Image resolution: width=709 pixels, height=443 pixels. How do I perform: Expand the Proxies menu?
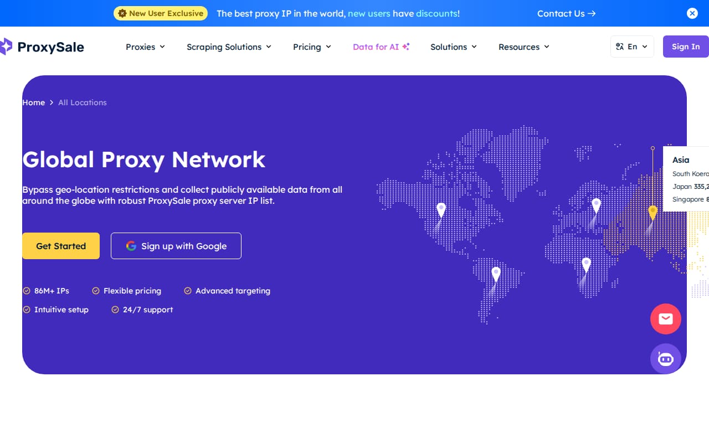point(145,47)
